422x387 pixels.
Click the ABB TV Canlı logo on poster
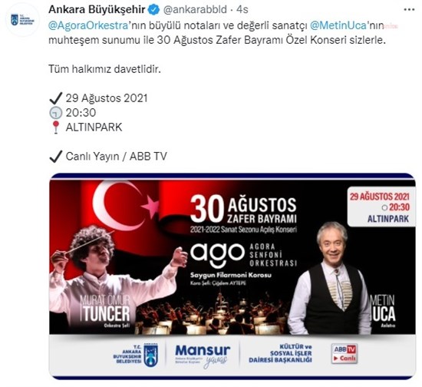(x=345, y=353)
